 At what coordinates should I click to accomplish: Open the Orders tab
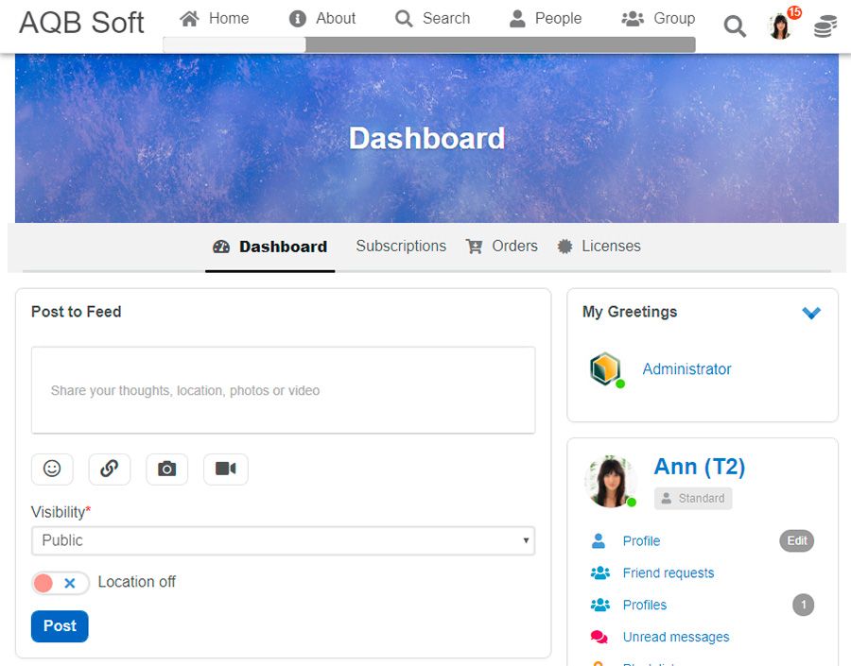[502, 246]
